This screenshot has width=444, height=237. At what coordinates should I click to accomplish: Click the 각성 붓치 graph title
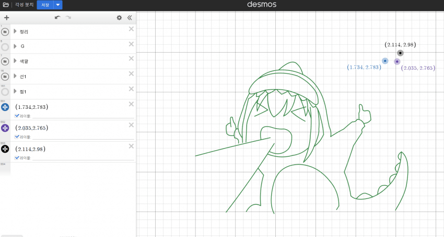[24, 5]
